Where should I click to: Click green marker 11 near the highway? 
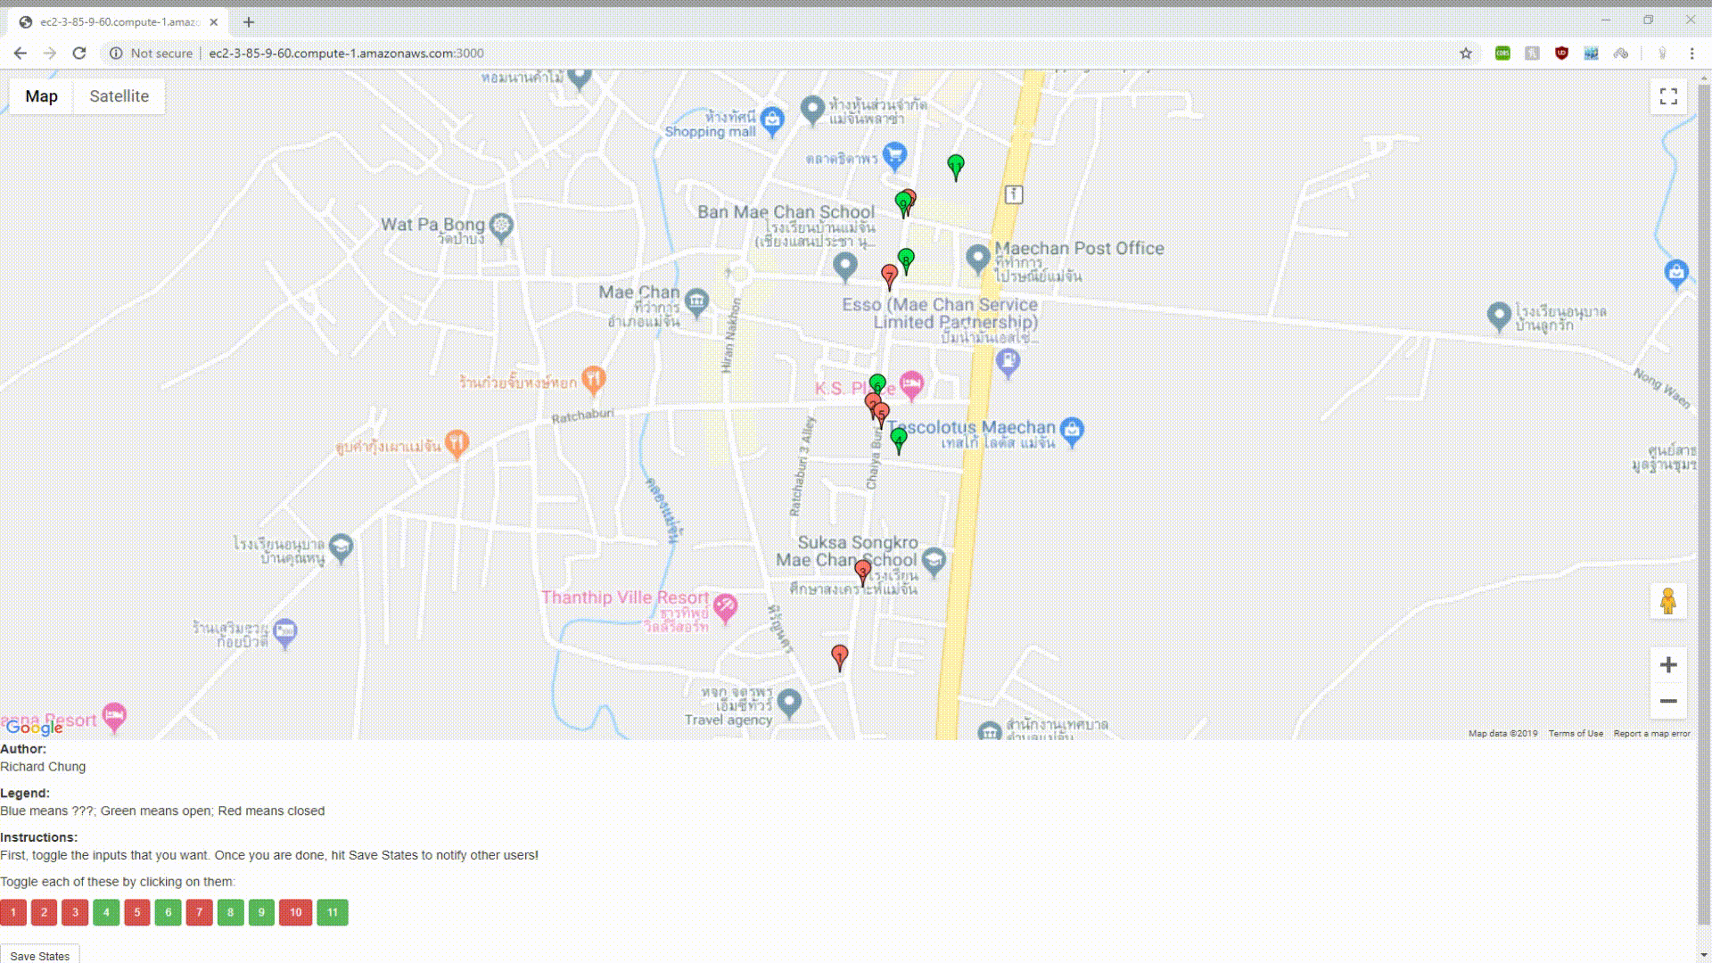[x=956, y=166]
